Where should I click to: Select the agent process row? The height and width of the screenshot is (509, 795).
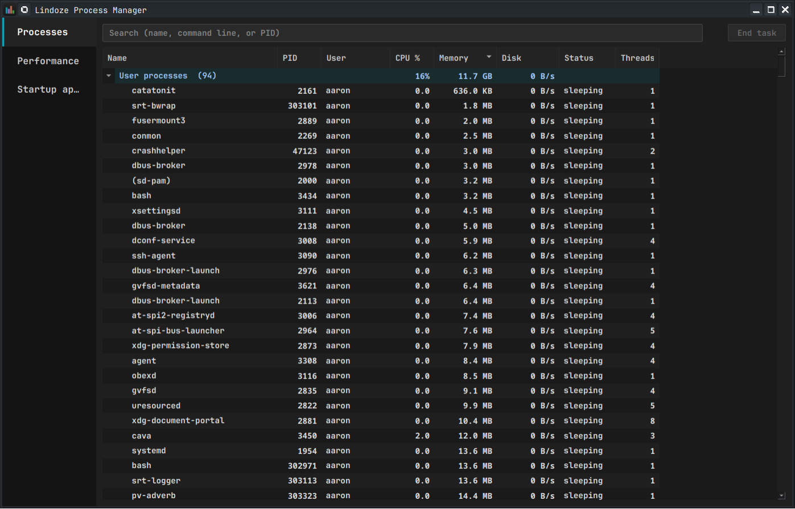[381, 361]
